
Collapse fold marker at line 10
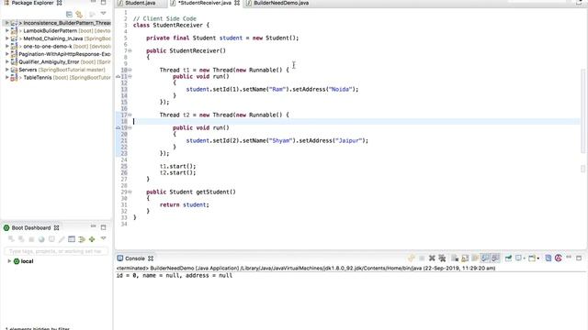tap(130, 70)
